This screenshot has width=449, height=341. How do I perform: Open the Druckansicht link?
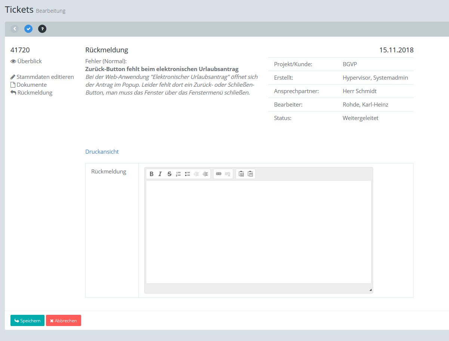[102, 152]
